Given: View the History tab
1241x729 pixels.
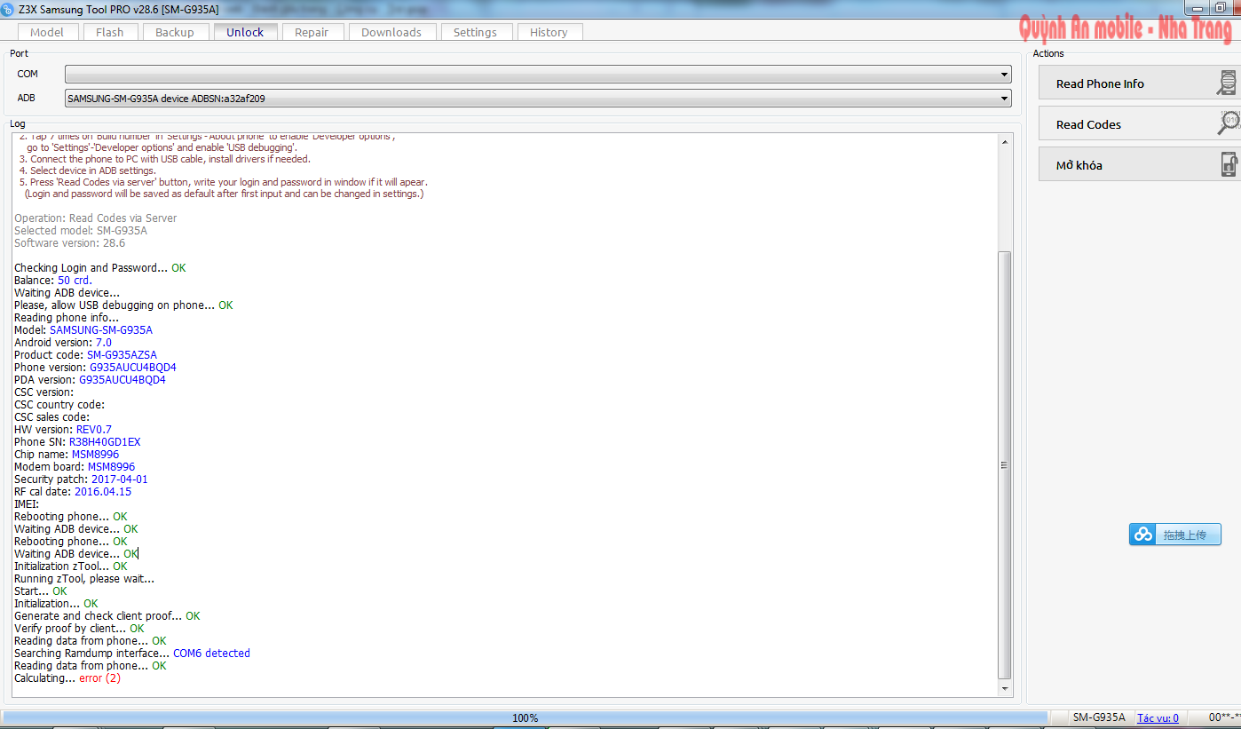Looking at the screenshot, I should coord(549,32).
